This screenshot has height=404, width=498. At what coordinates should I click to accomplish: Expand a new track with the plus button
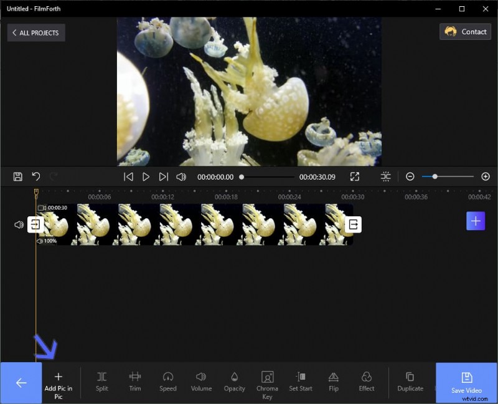[x=476, y=221]
